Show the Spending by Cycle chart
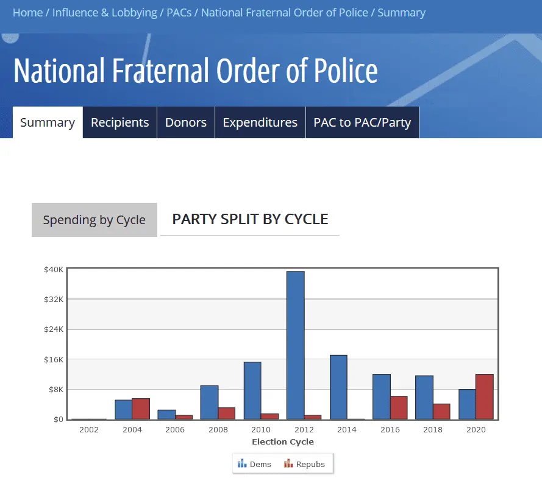 pyautogui.click(x=94, y=220)
